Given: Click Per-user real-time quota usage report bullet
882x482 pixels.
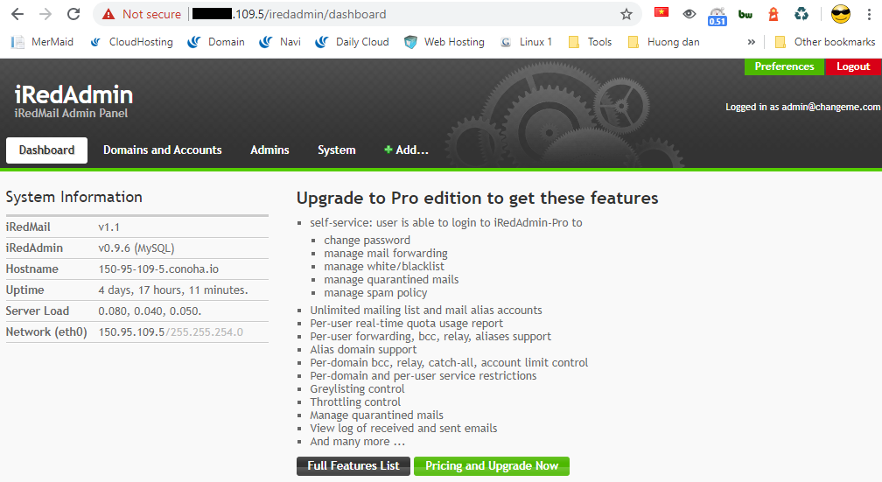Looking at the screenshot, I should 406,324.
